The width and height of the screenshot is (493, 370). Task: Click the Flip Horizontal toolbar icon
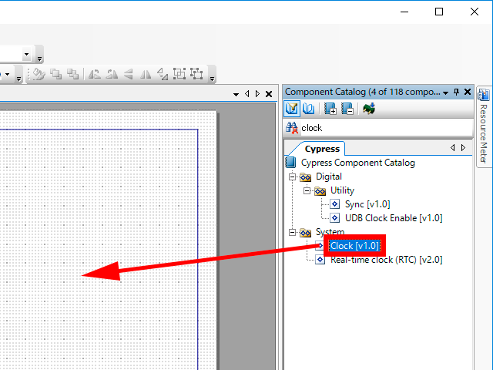[x=146, y=74]
